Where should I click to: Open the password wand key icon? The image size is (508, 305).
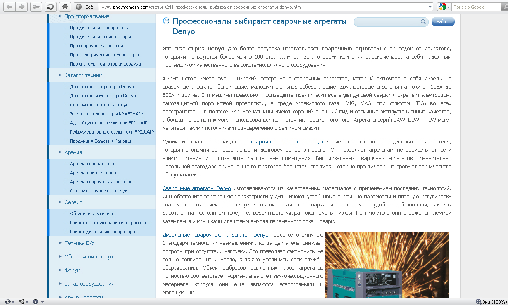click(x=36, y=7)
